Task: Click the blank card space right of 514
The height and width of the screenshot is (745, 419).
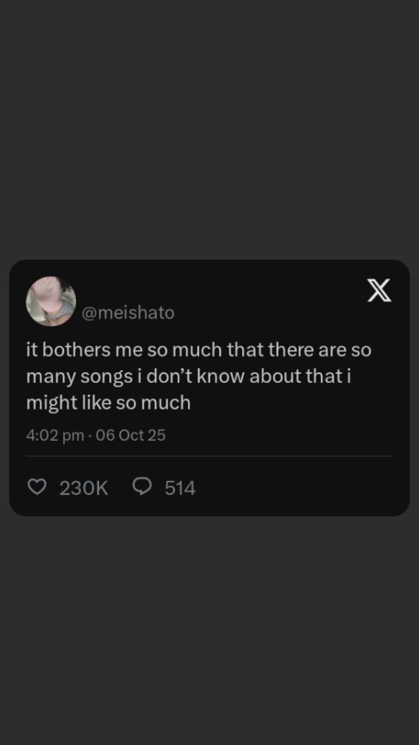Action: click(303, 488)
